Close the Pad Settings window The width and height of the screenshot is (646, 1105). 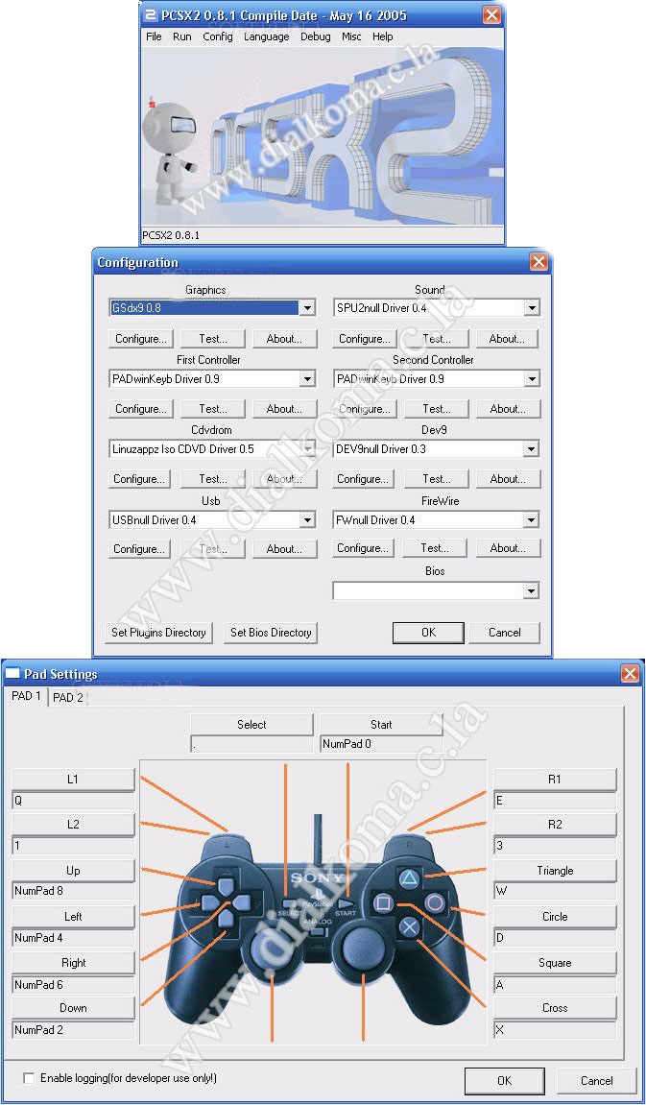coord(630,674)
